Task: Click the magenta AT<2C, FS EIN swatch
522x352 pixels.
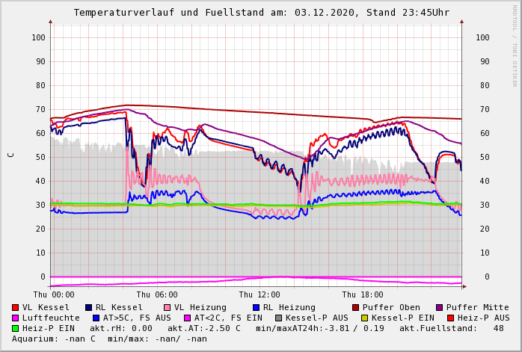Action: 188,318
